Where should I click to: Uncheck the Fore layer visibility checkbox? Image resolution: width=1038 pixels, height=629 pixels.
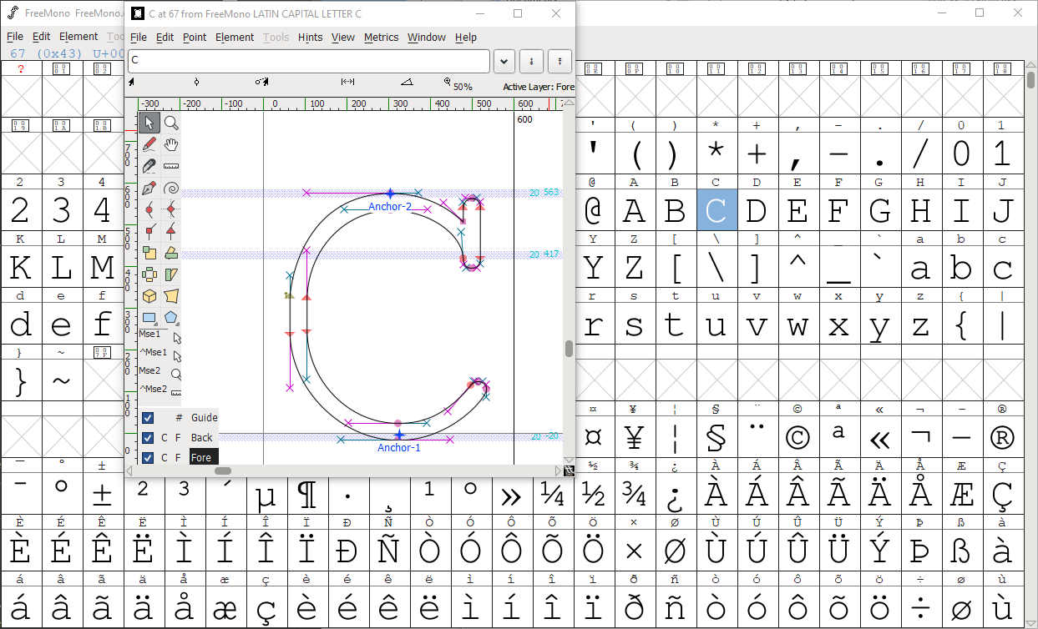tap(148, 456)
